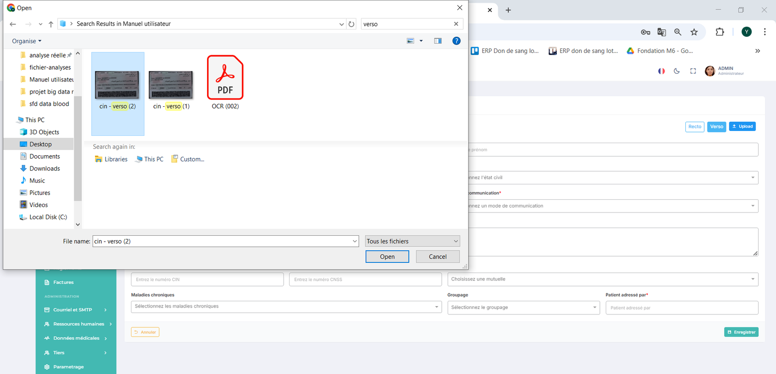Viewport: 776px width, 374px height.
Task: Expand Ressources humaines sidebar menu
Action: click(78, 324)
